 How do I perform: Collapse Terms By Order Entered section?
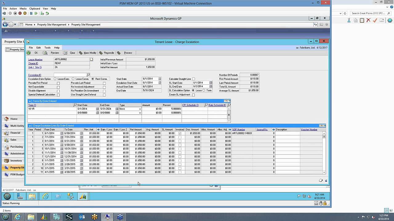click(30, 101)
